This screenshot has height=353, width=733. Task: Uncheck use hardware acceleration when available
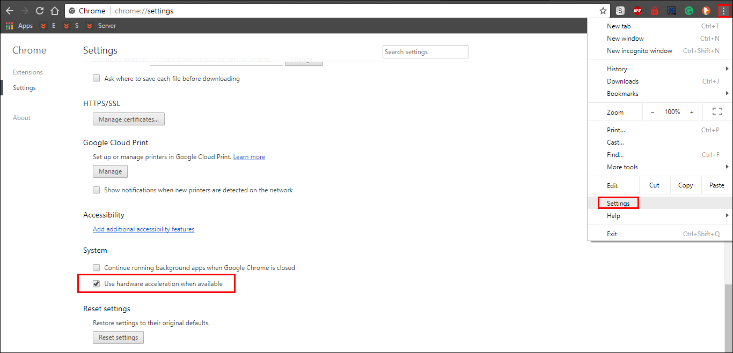pos(97,283)
